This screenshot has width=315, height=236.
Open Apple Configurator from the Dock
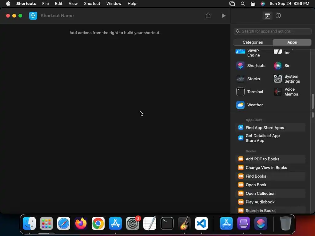coord(244,223)
